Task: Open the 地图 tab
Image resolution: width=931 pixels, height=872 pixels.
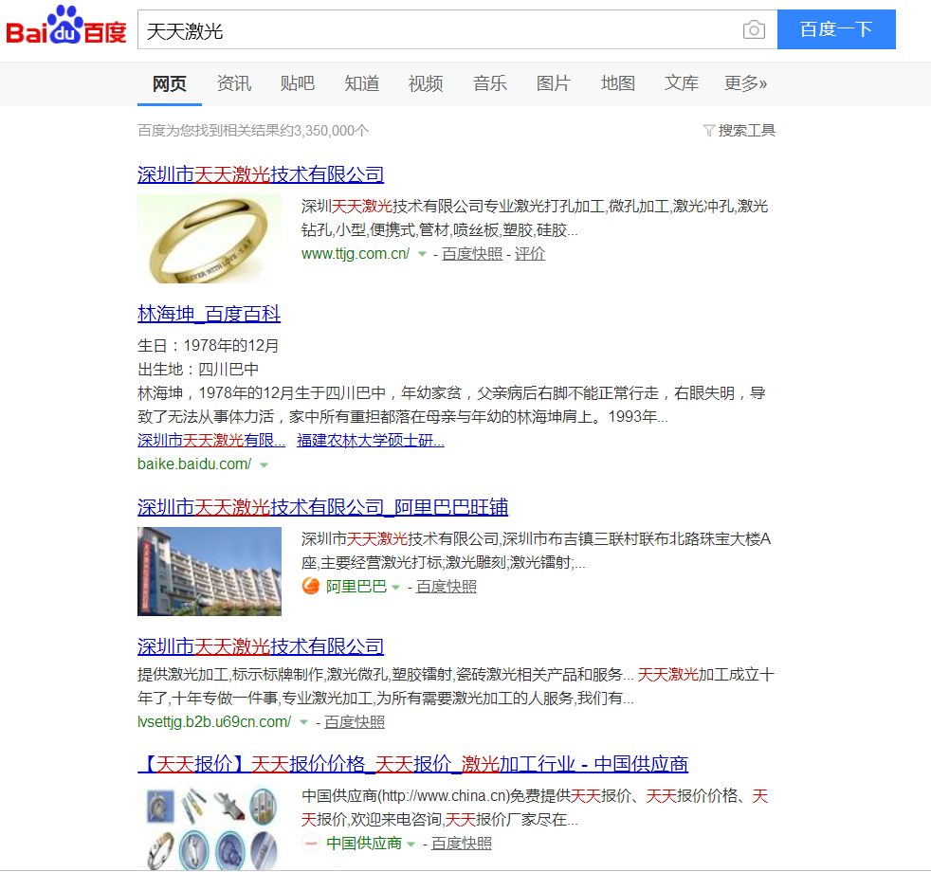Action: click(x=618, y=83)
